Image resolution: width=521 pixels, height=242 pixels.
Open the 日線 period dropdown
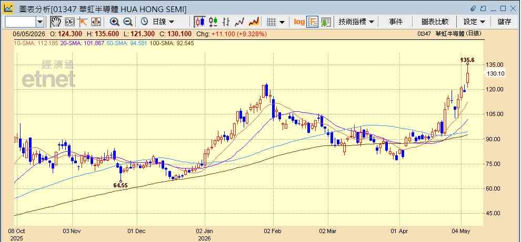tap(163, 22)
